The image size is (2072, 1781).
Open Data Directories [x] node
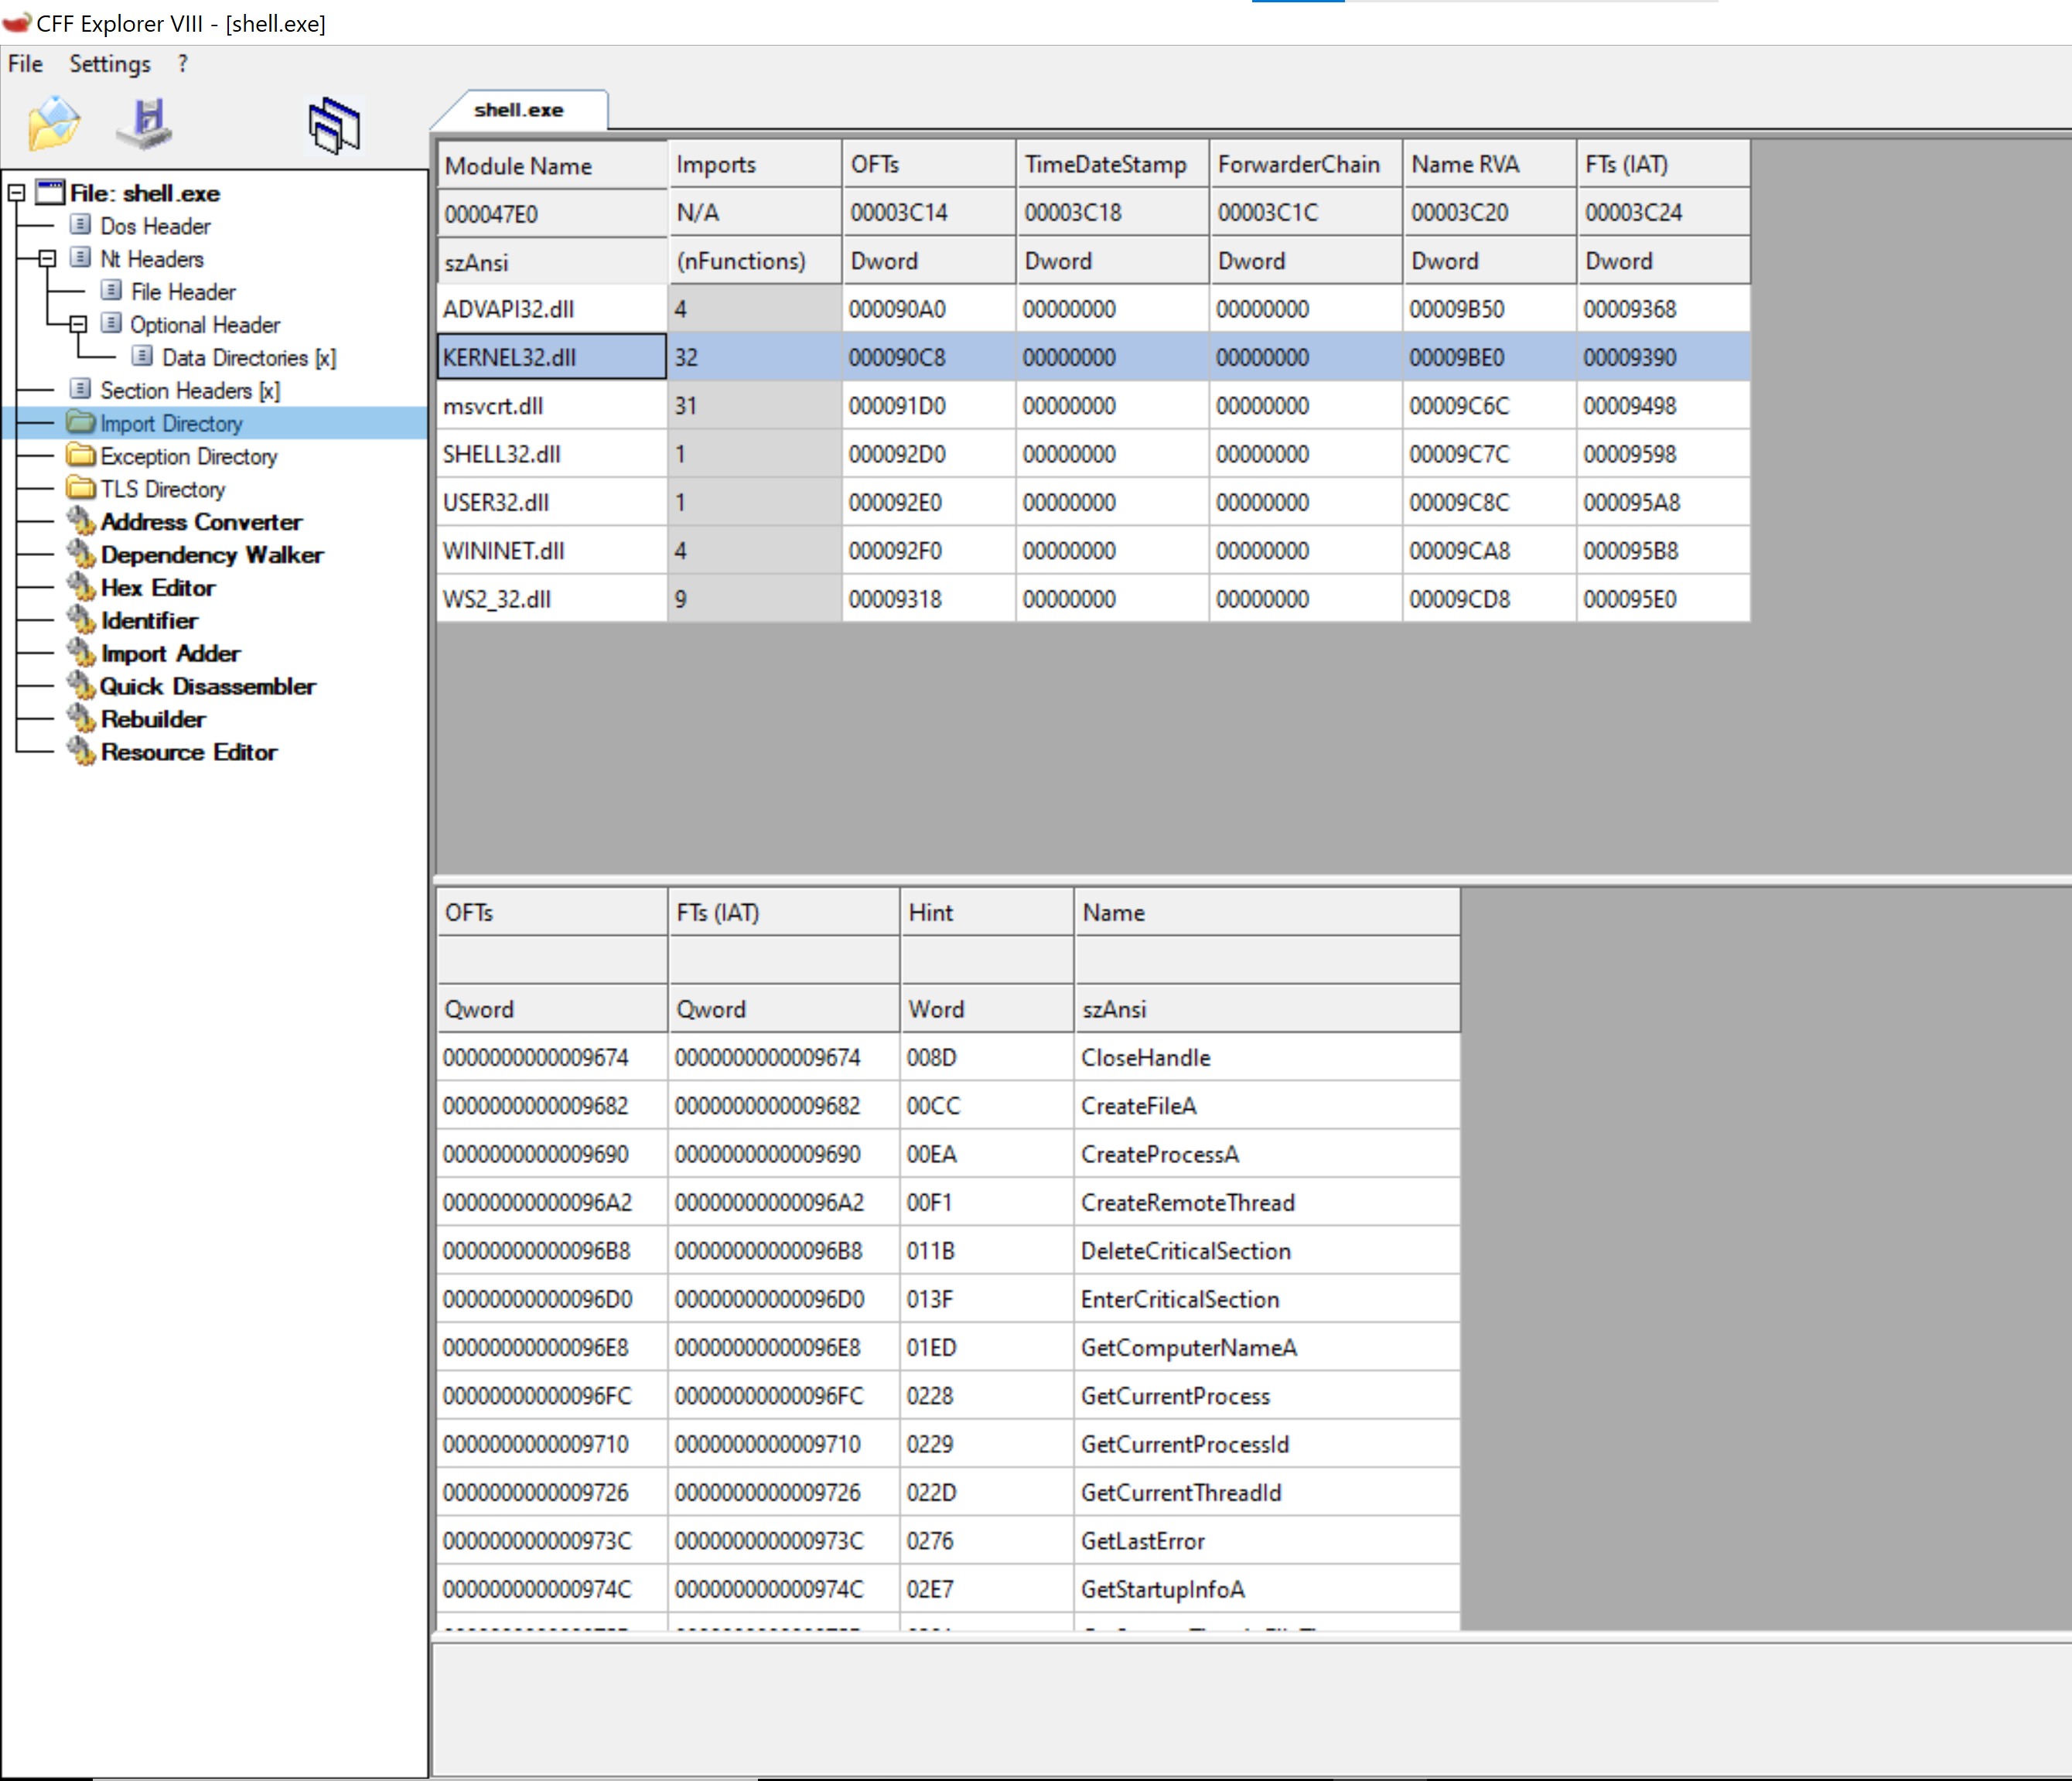pos(249,358)
